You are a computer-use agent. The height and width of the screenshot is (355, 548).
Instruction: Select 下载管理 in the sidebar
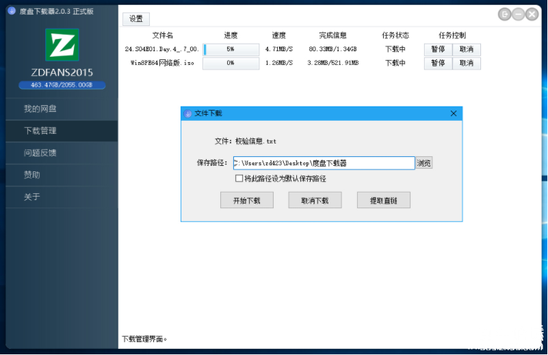40,131
